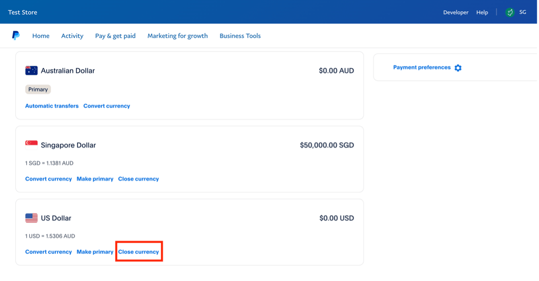Open Marketing for growth menu

(x=178, y=36)
